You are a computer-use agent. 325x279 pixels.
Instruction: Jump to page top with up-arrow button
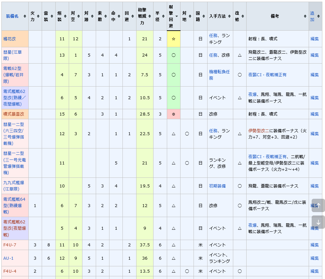click(x=318, y=205)
